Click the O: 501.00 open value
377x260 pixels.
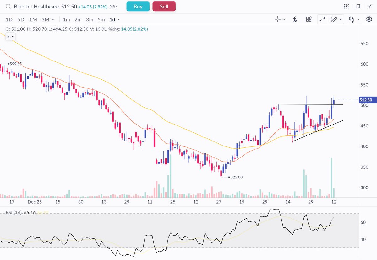click(15, 29)
